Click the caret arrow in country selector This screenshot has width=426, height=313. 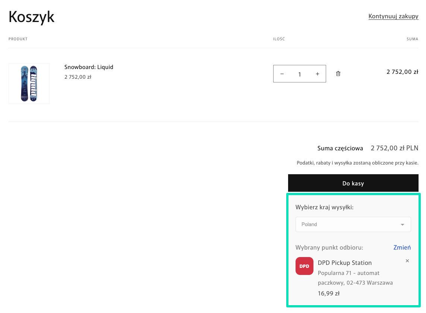402,225
